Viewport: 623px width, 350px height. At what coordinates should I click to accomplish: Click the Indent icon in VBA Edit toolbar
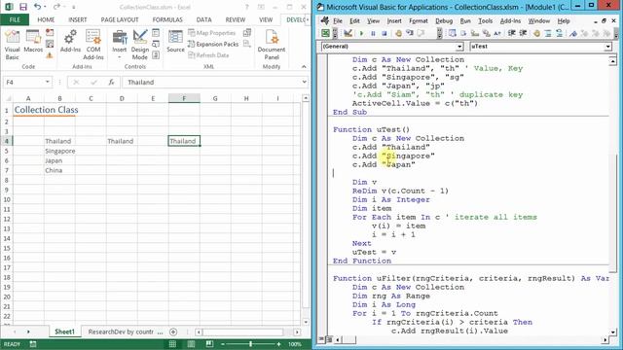pyautogui.click(x=512, y=34)
